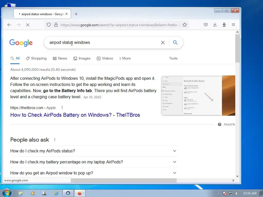Open a new tab with plus button
Image resolution: width=263 pixels, height=197 pixels.
pyautogui.click(x=76, y=14)
